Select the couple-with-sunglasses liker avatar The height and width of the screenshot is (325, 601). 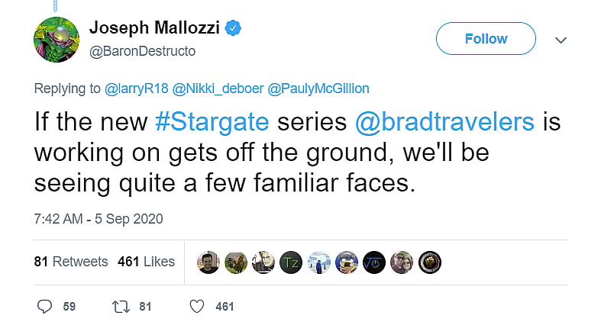click(x=402, y=262)
